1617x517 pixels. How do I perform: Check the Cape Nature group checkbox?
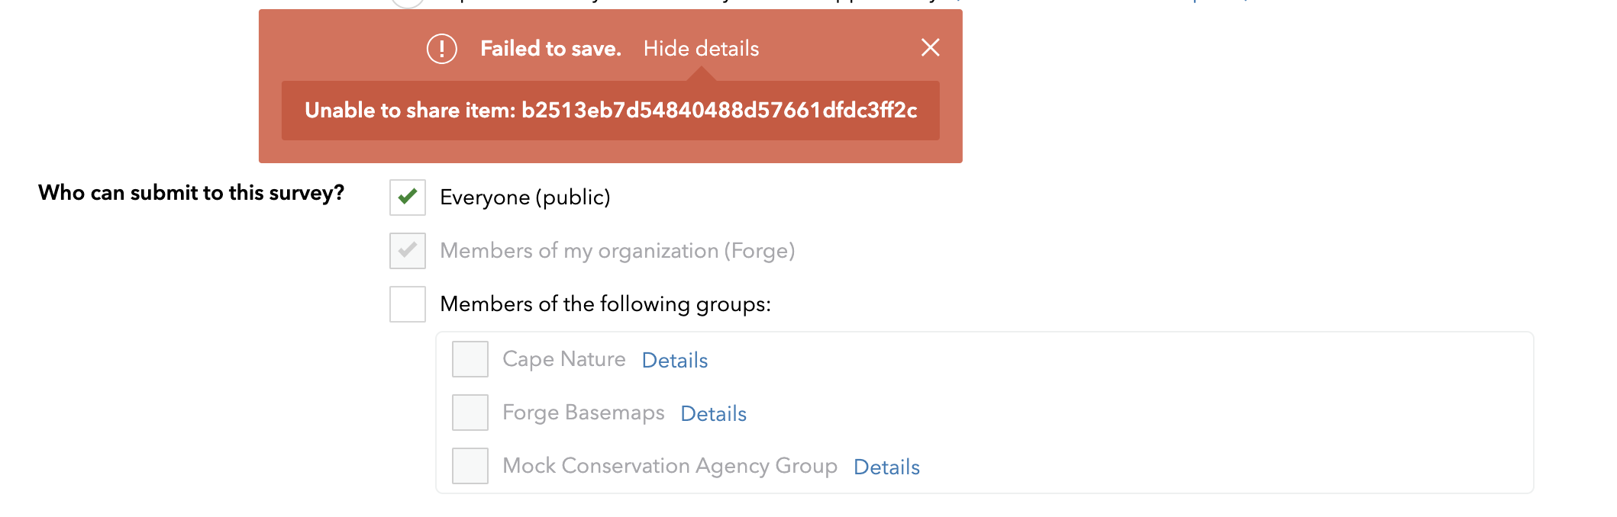(470, 359)
